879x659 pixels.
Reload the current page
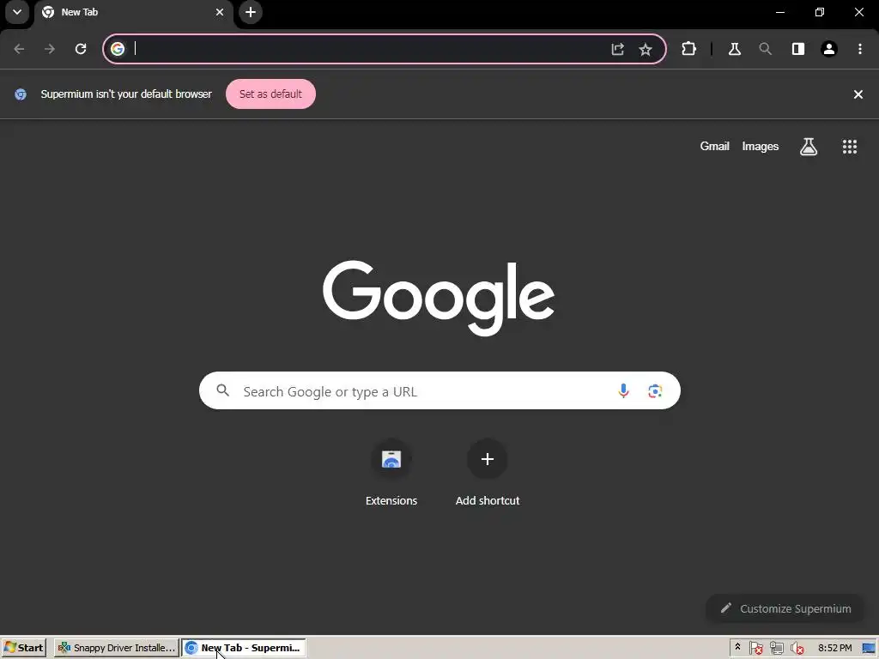click(x=81, y=49)
